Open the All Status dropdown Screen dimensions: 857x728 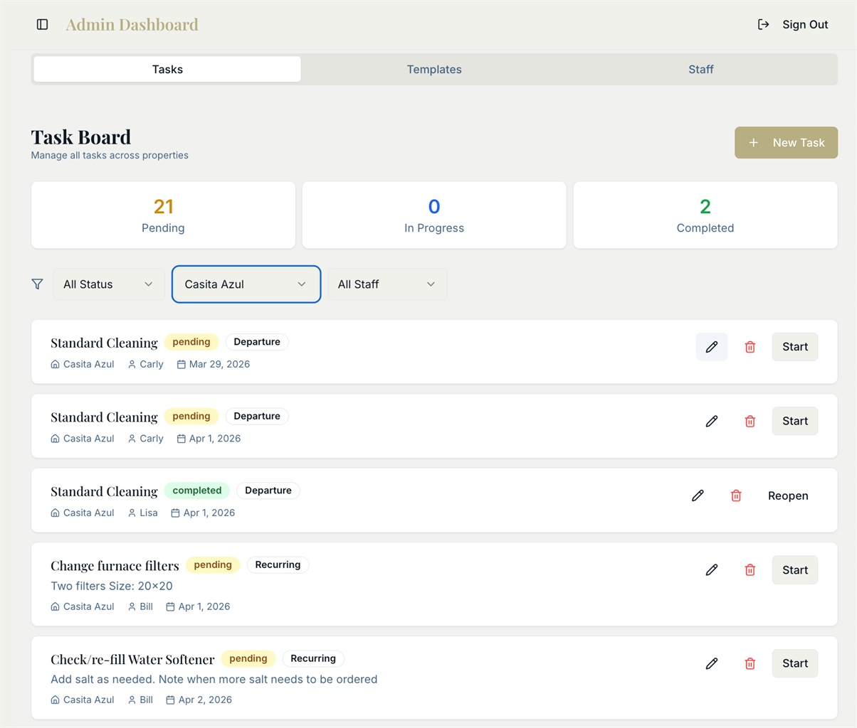(x=109, y=284)
